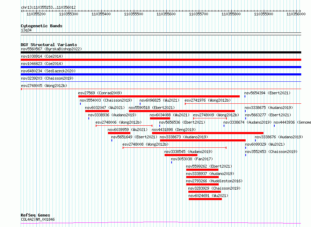Open esv2741976 (Wong2012b) label
This screenshot has height=227, width=311.
208,100
